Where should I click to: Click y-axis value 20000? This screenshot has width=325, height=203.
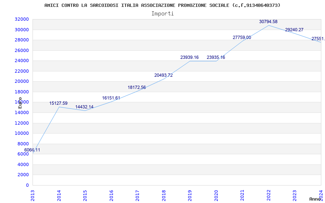pyautogui.click(x=22, y=82)
